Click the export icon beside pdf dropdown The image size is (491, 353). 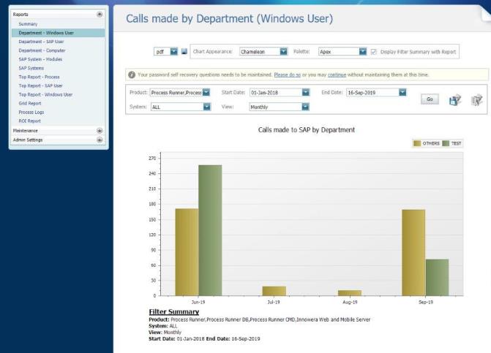pyautogui.click(x=184, y=52)
